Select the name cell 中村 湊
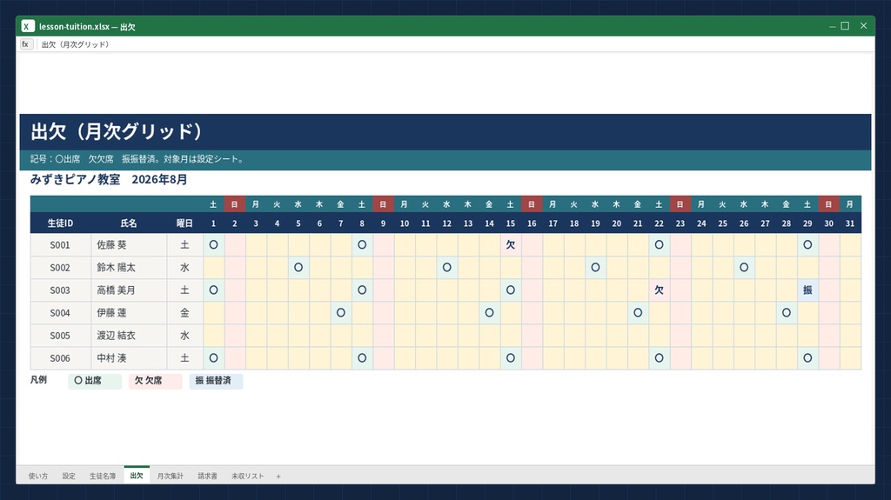Viewport: 891px width, 500px height. pos(129,358)
